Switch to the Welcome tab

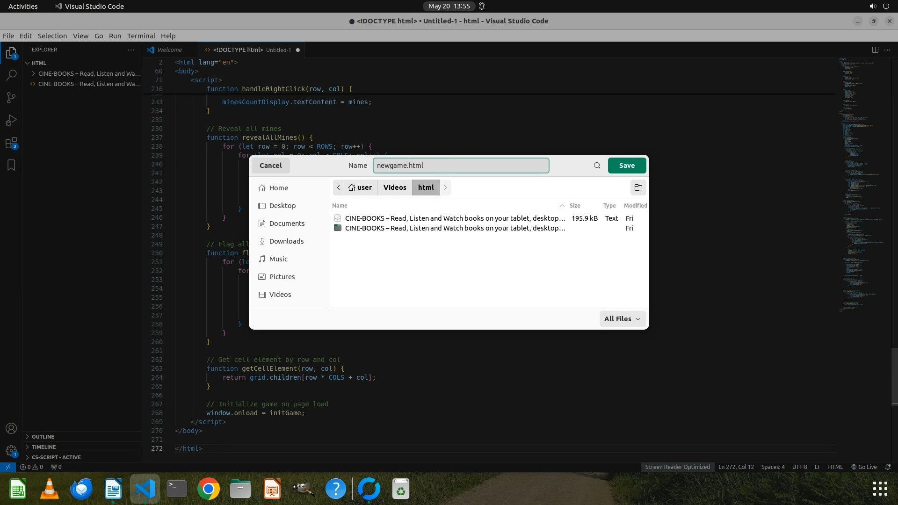tap(169, 50)
